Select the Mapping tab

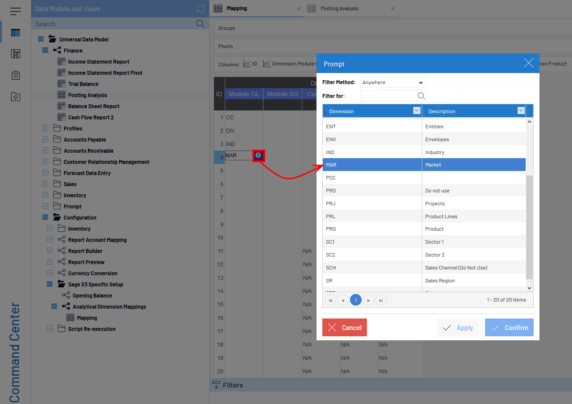tap(236, 8)
